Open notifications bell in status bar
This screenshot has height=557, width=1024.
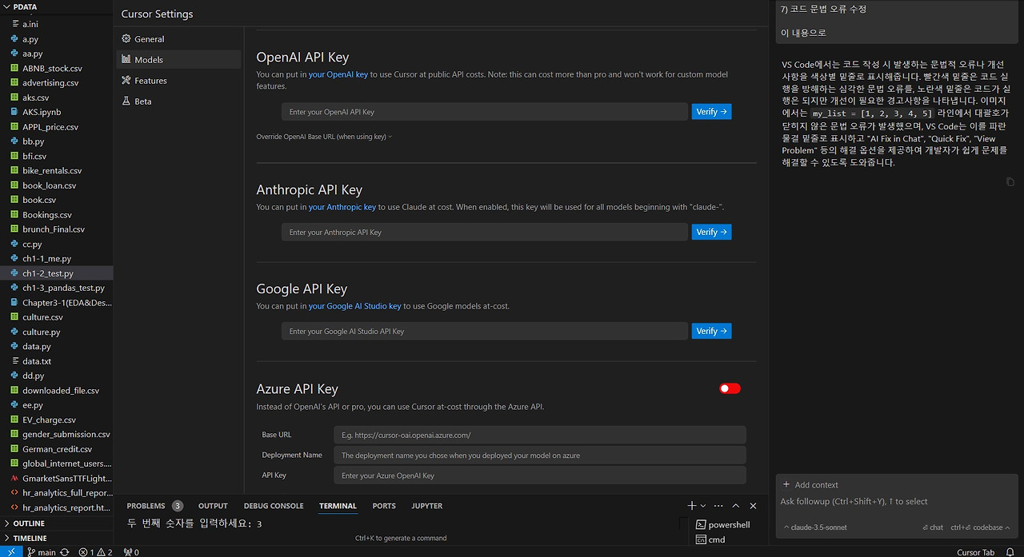1010,552
